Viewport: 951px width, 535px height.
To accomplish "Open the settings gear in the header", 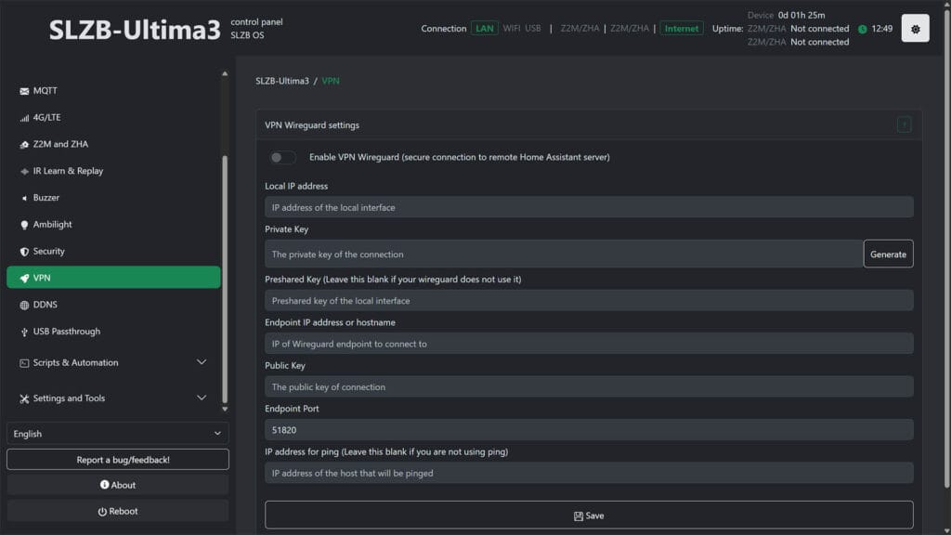I will click(915, 27).
